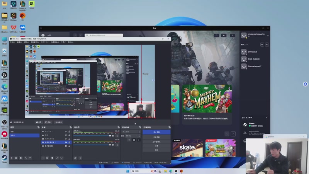Pop out the Sources dock panel
Image resolution: width=309 pixels, height=174 pixels.
(71, 128)
